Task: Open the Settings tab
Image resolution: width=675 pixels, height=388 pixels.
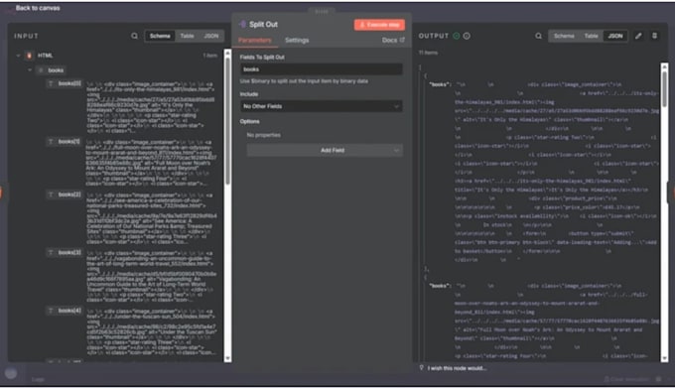Action: [x=297, y=40]
